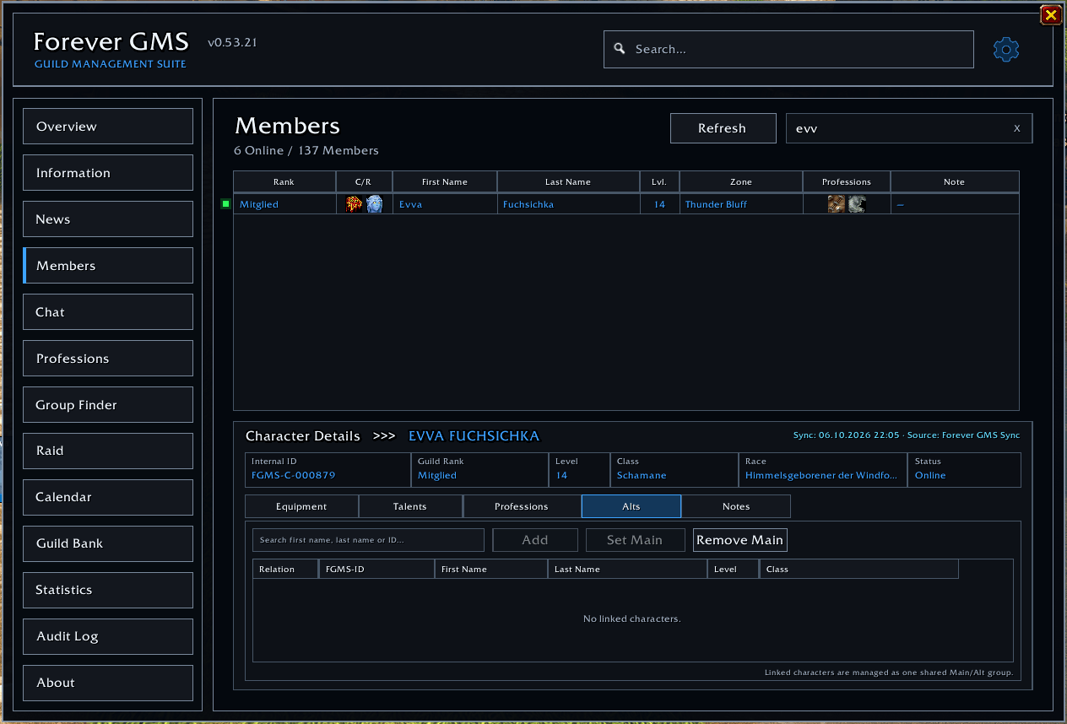The height and width of the screenshot is (724, 1067).
Task: Switch to the Equipment tab
Action: pyautogui.click(x=301, y=506)
